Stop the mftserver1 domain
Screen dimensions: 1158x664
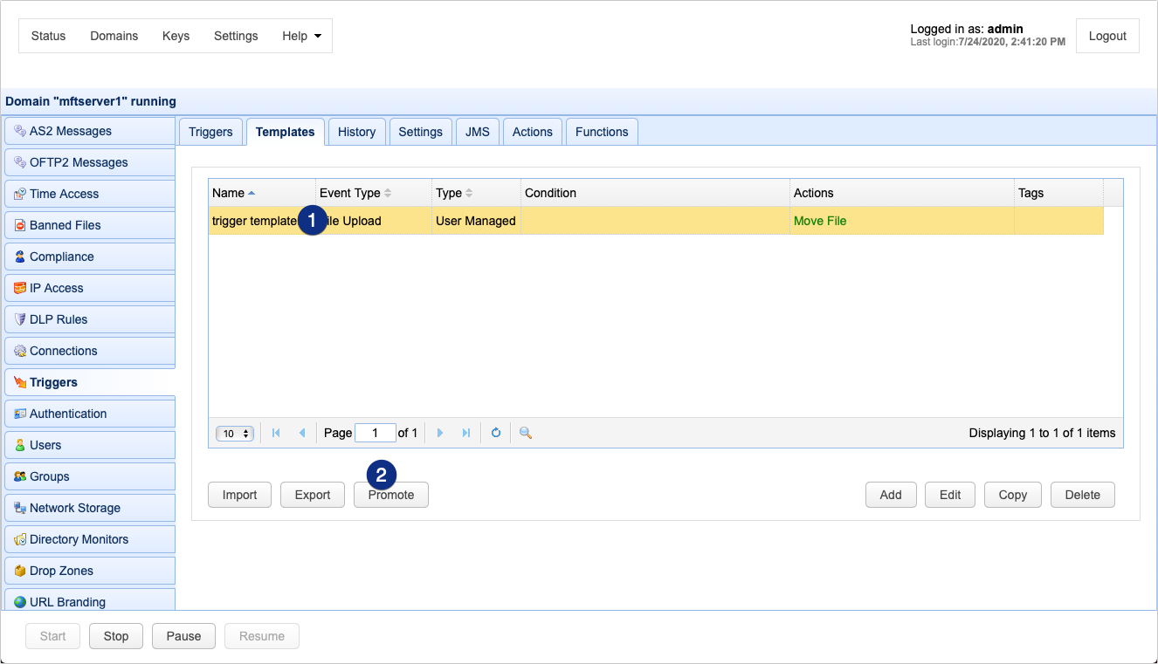[x=116, y=636]
